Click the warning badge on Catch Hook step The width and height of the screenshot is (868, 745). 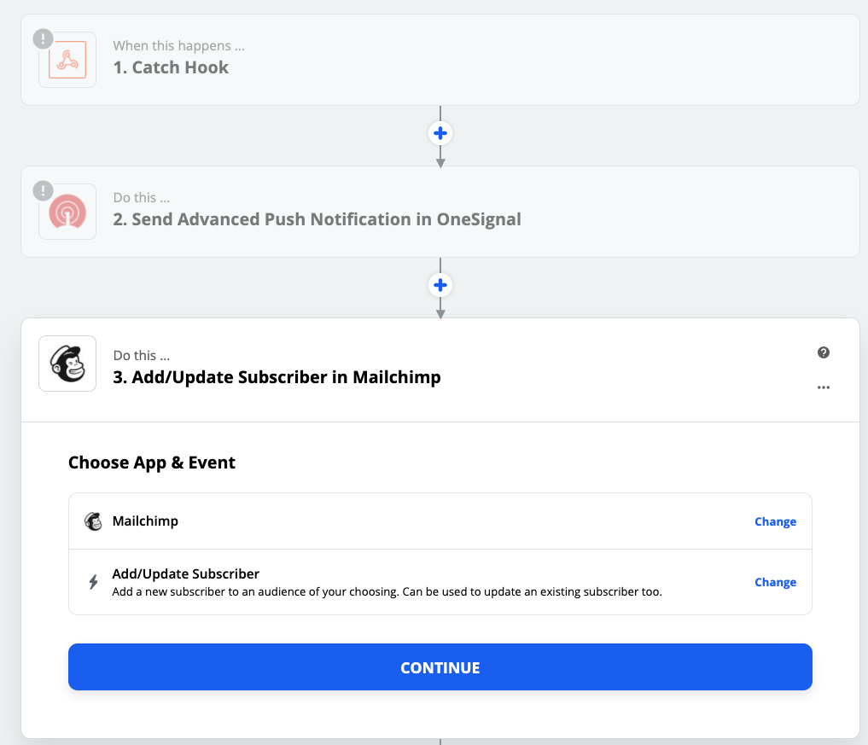click(x=43, y=39)
